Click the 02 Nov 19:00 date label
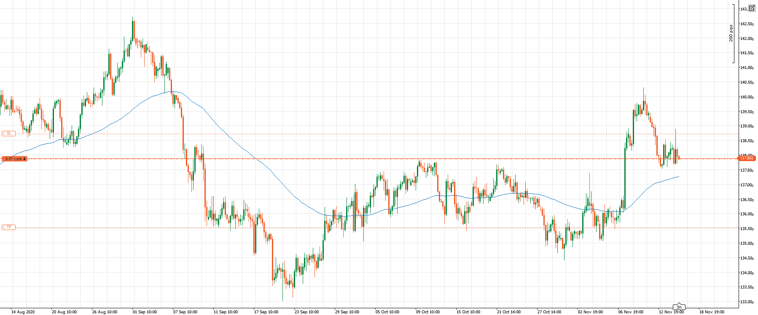Viewport: 758px width, 315px height. click(x=590, y=312)
